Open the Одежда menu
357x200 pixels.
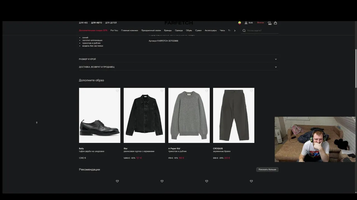coord(179,31)
